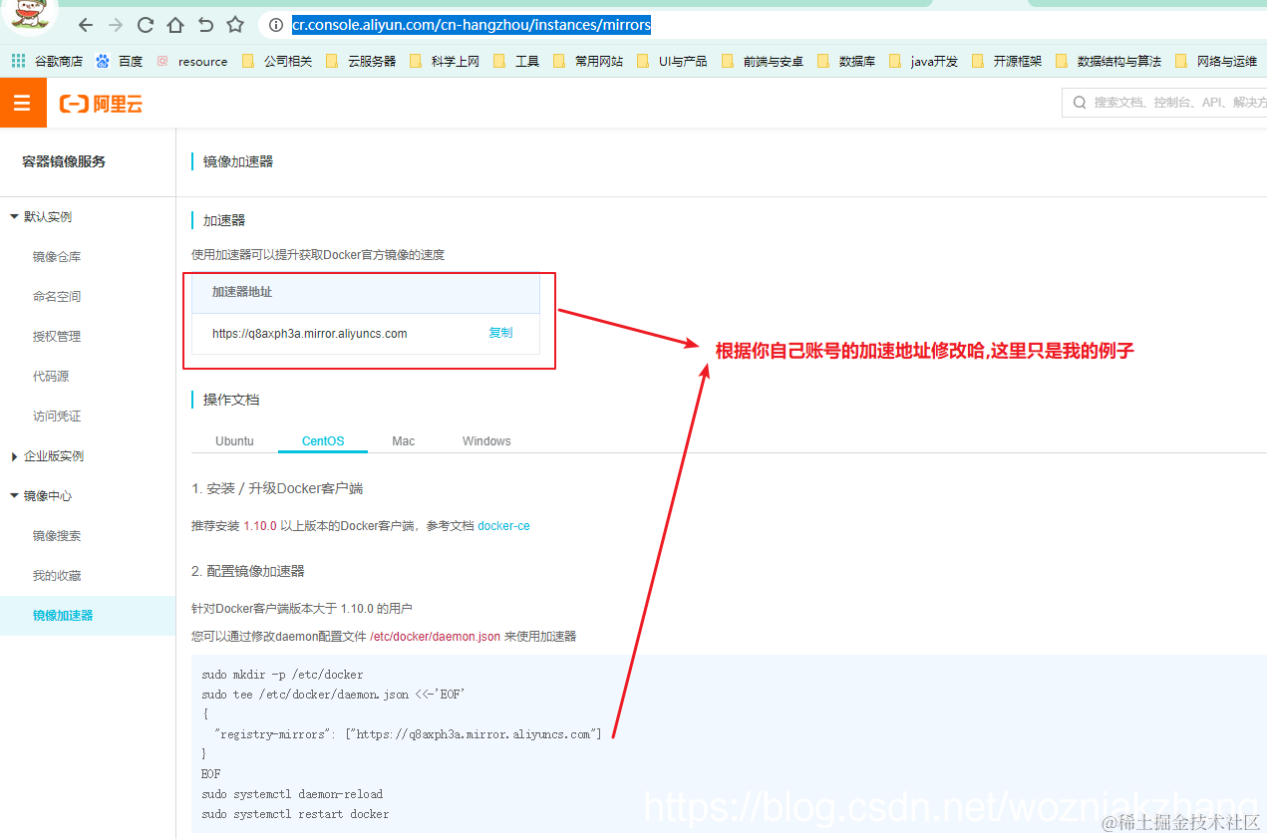This screenshot has width=1267, height=839.
Task: Switch to the Windows tab
Action: [486, 440]
